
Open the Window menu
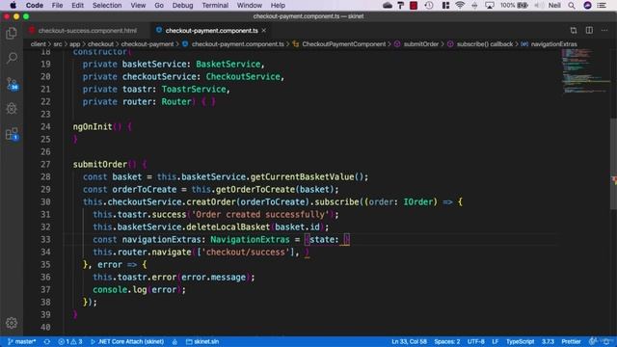coord(249,5)
